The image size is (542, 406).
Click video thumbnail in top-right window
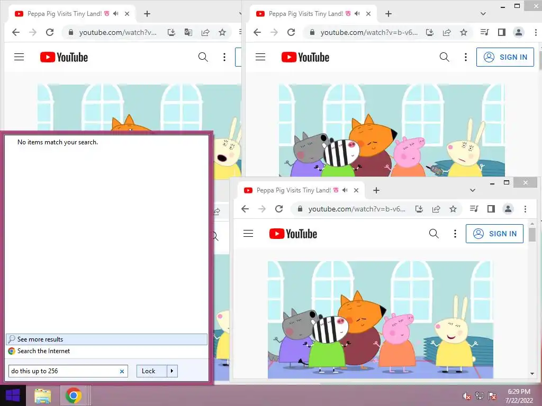point(392,131)
